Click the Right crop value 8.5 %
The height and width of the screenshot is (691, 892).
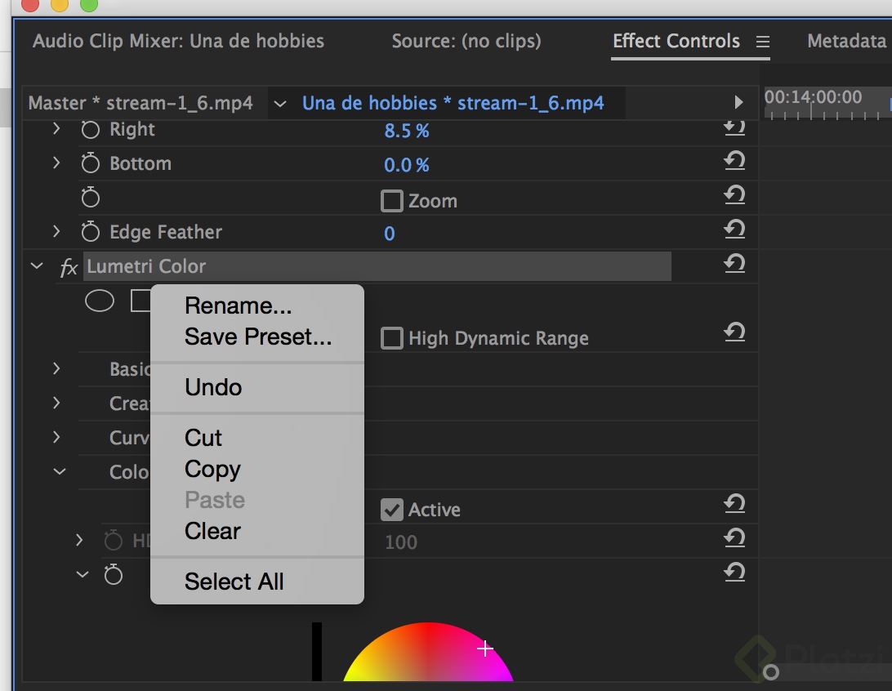(x=406, y=131)
